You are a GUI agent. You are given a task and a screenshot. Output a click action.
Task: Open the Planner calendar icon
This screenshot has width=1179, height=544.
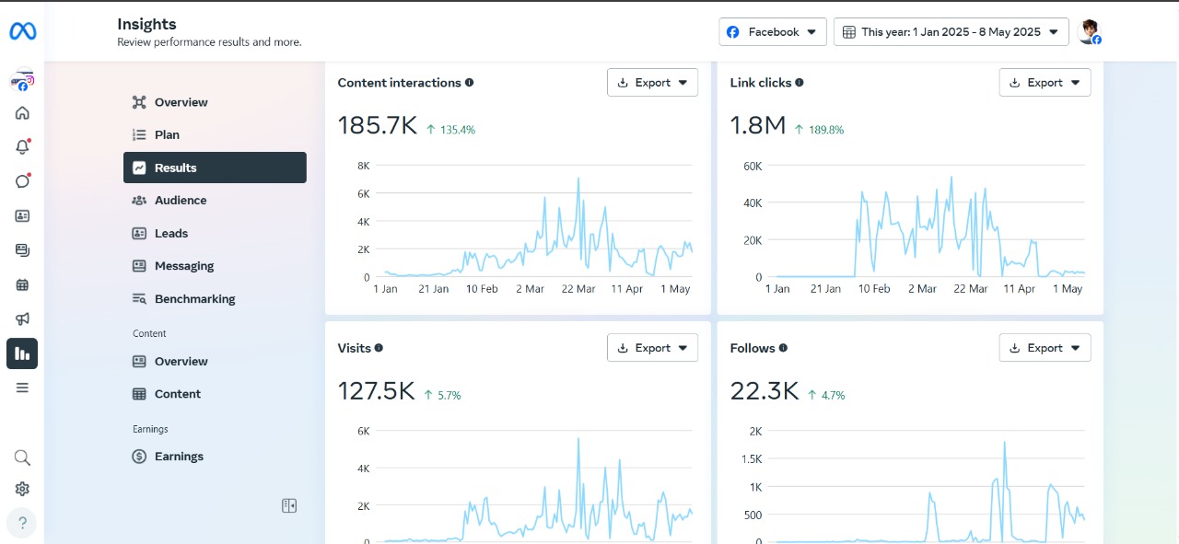(22, 284)
